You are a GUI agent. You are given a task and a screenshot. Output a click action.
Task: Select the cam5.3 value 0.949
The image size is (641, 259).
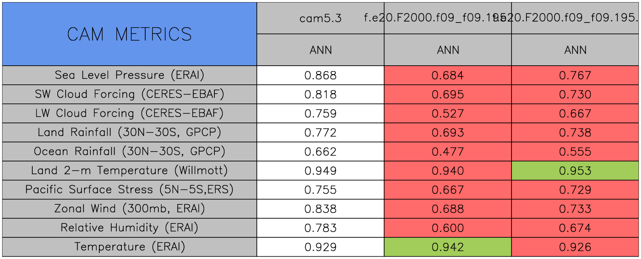(320, 171)
